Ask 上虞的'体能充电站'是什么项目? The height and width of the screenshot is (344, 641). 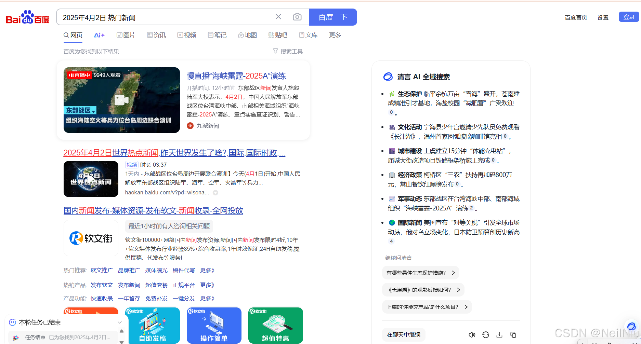[427, 307]
